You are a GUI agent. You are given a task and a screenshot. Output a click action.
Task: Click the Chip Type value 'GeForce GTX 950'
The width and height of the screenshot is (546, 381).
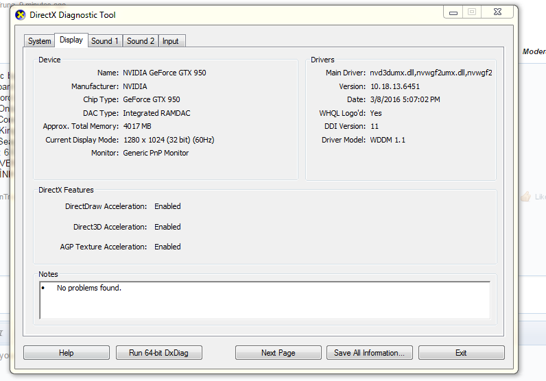pos(152,99)
